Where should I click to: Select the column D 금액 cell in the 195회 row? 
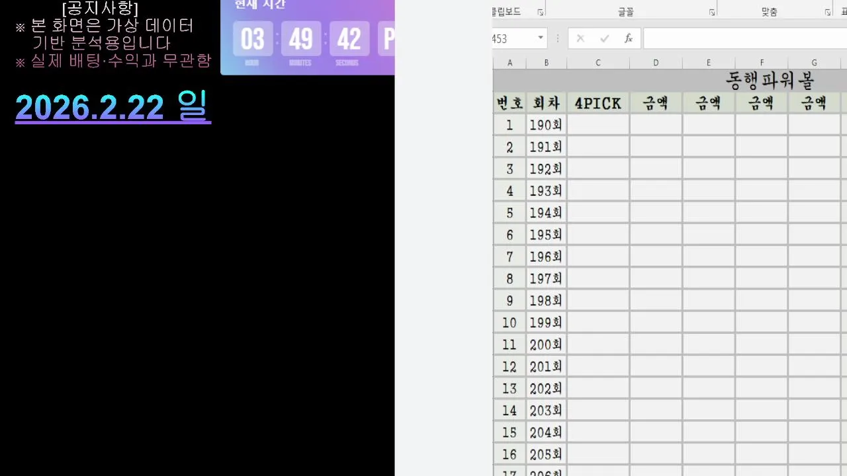(656, 235)
